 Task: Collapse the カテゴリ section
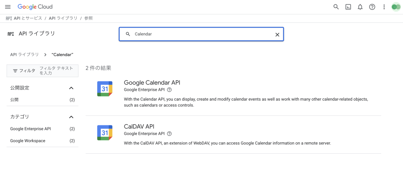tap(72, 117)
